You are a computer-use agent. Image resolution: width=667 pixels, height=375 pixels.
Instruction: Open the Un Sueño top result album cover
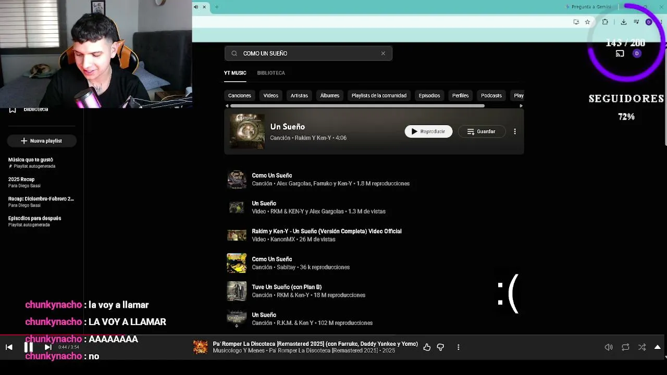247,131
